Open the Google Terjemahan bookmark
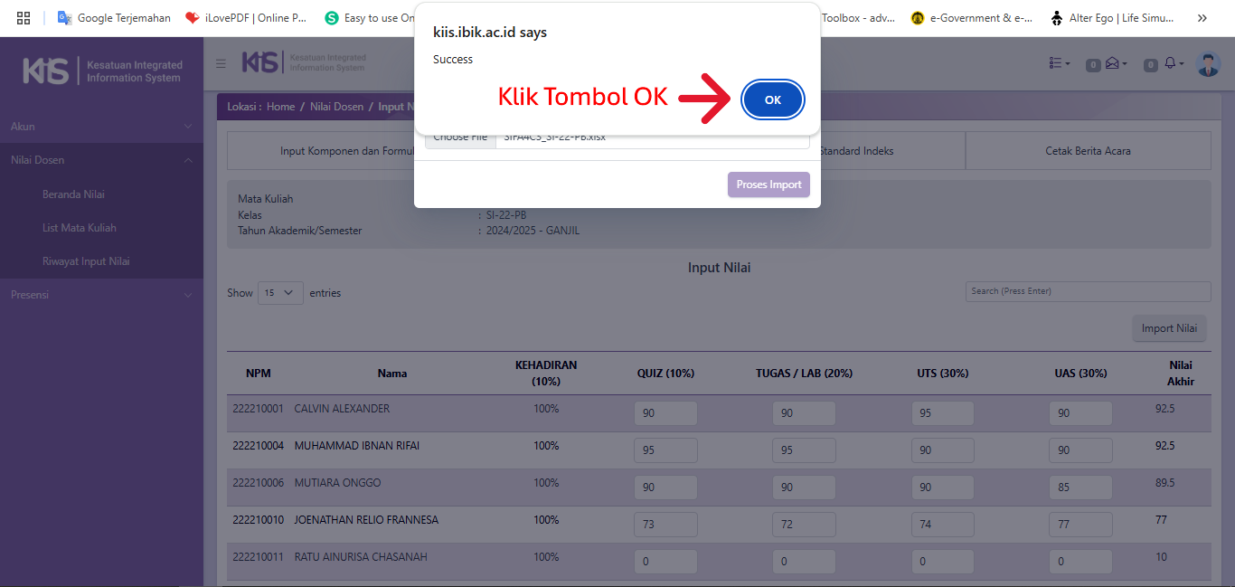 (114, 18)
